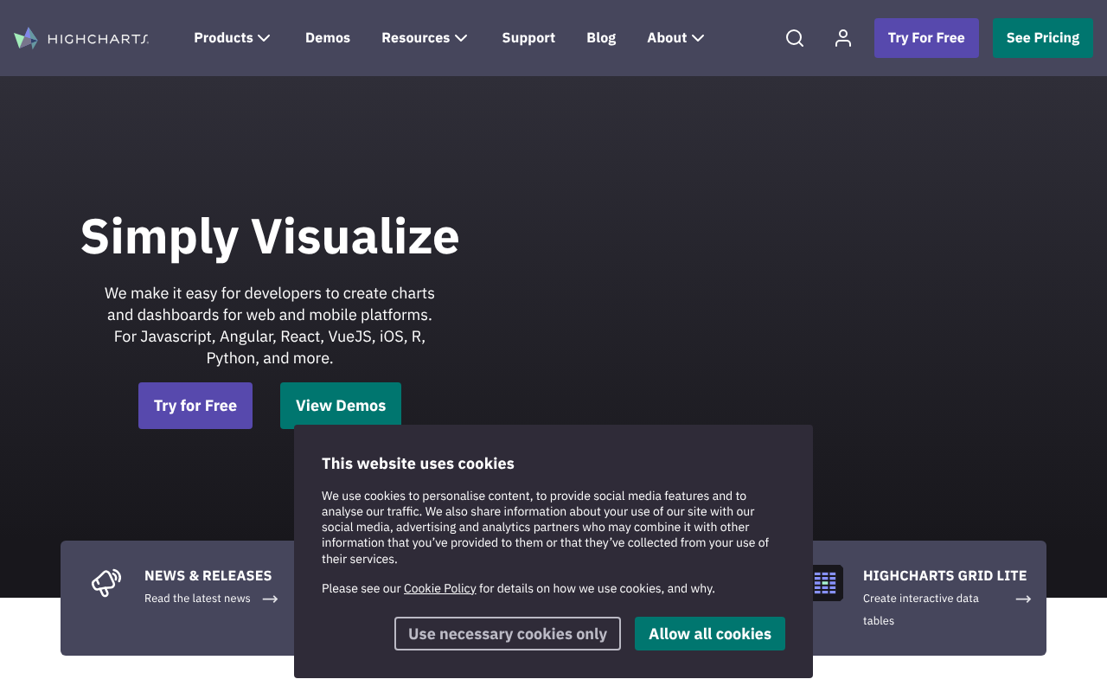Click the user account icon
1107x692 pixels.
pyautogui.click(x=842, y=38)
